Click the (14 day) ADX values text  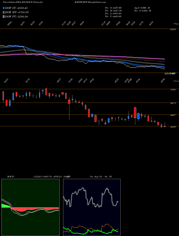pos(101,177)
